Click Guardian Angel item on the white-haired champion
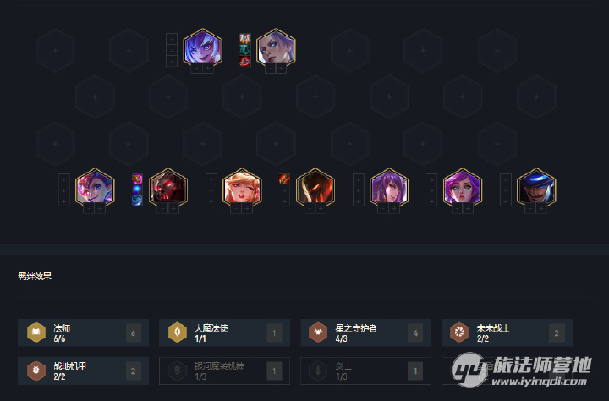609x401 pixels. pyautogui.click(x=245, y=38)
